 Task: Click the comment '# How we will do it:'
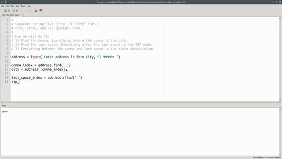[x=30, y=36]
